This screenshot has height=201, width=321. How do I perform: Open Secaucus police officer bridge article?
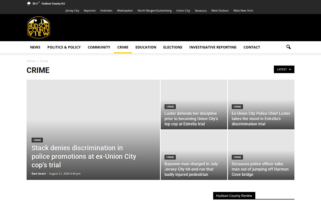pos(260,169)
